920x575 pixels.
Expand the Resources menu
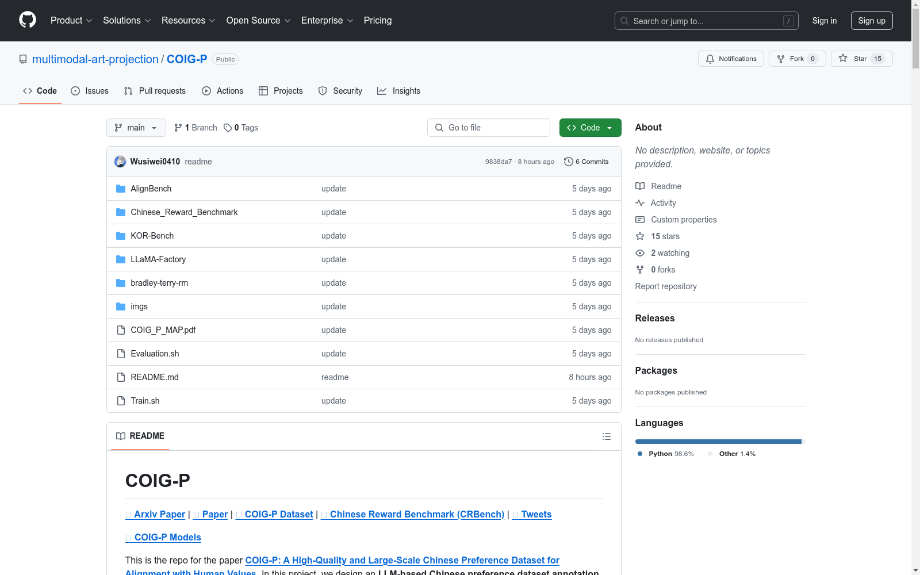pos(189,21)
